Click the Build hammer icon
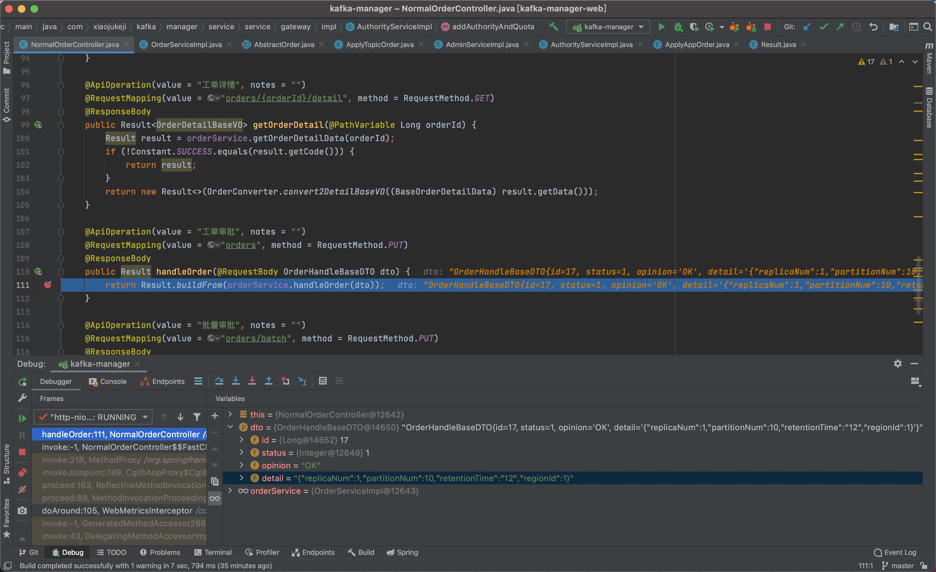Screen dimensions: 936x572 553,27
